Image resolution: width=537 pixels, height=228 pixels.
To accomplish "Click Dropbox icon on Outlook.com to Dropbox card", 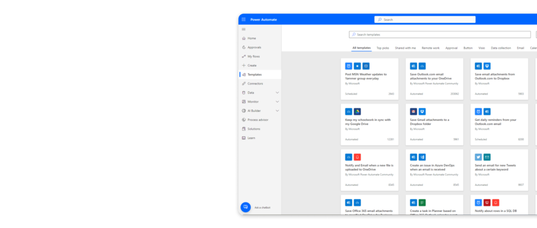I will pos(487,66).
